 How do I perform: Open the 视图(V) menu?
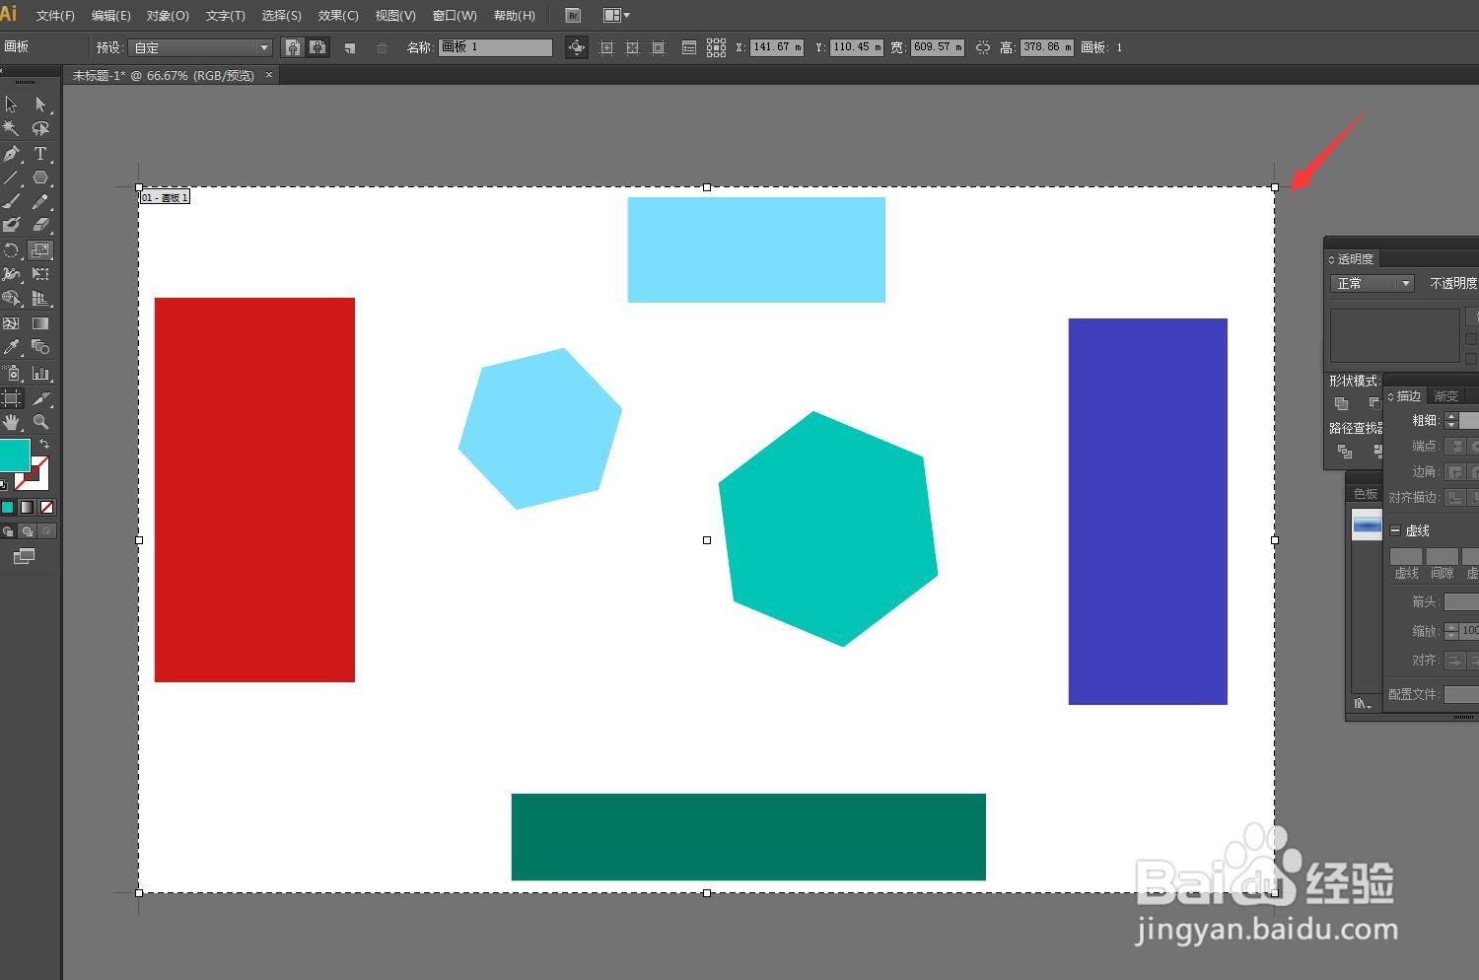(x=395, y=16)
